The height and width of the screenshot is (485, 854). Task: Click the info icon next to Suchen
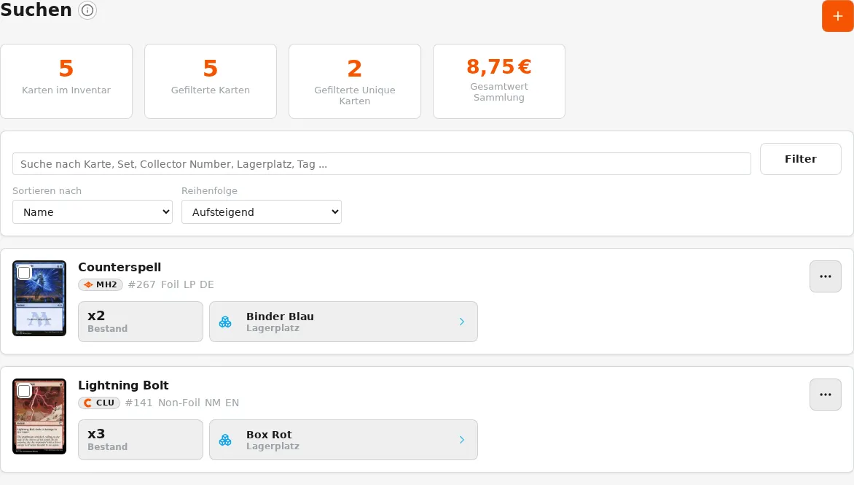coord(87,10)
